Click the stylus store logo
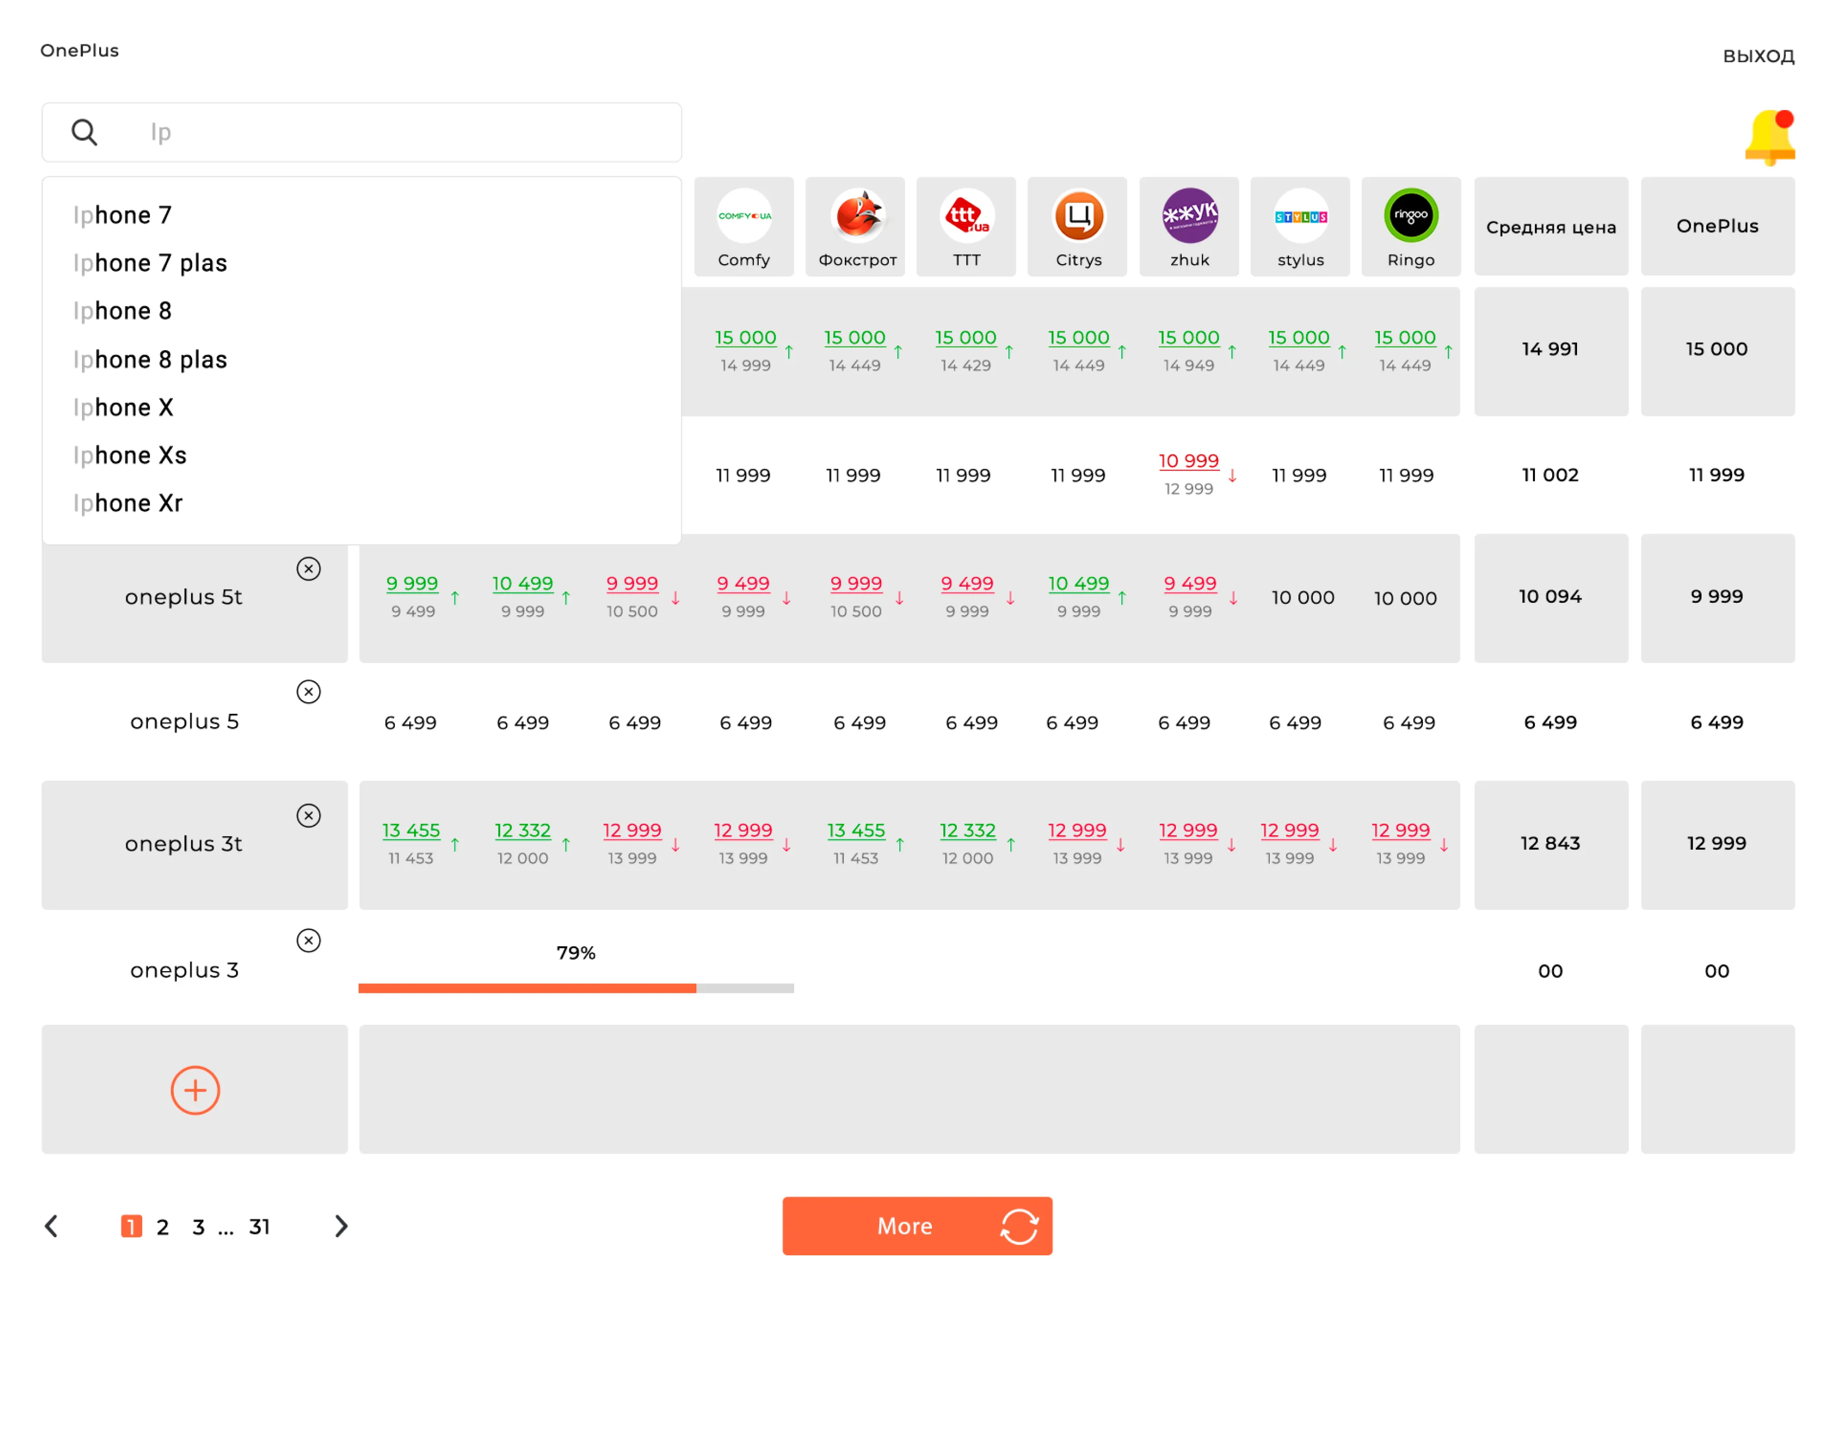 click(1300, 216)
